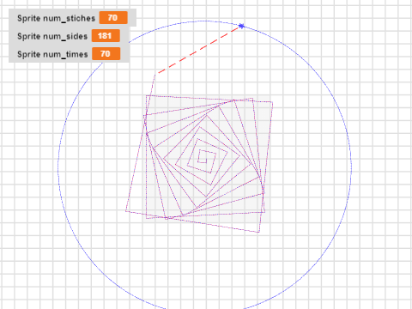Click the 'Sprite num_stiches' label

pyautogui.click(x=56, y=18)
